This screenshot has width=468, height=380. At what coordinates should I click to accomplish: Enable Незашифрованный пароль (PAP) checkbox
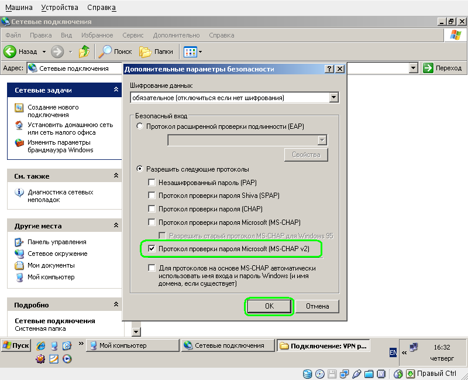(152, 182)
